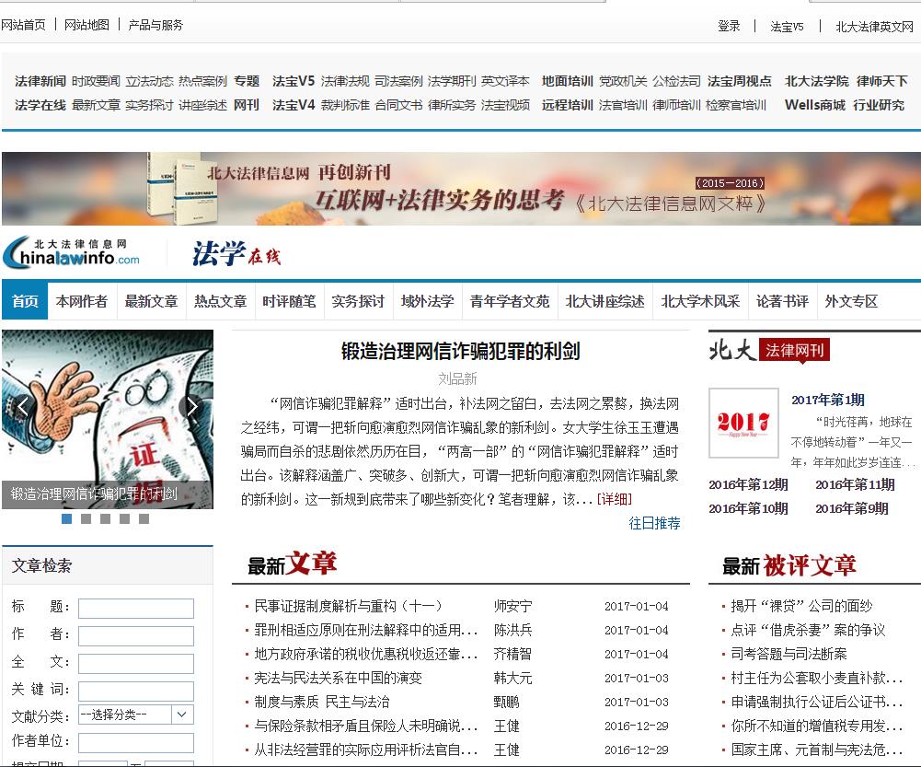Open 司考答题与司法断案
The image size is (921, 767).
(789, 654)
